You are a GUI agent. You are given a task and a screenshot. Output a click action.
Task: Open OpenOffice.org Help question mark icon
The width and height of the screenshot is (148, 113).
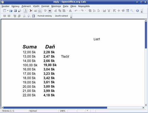pyautogui.click(x=138, y=11)
